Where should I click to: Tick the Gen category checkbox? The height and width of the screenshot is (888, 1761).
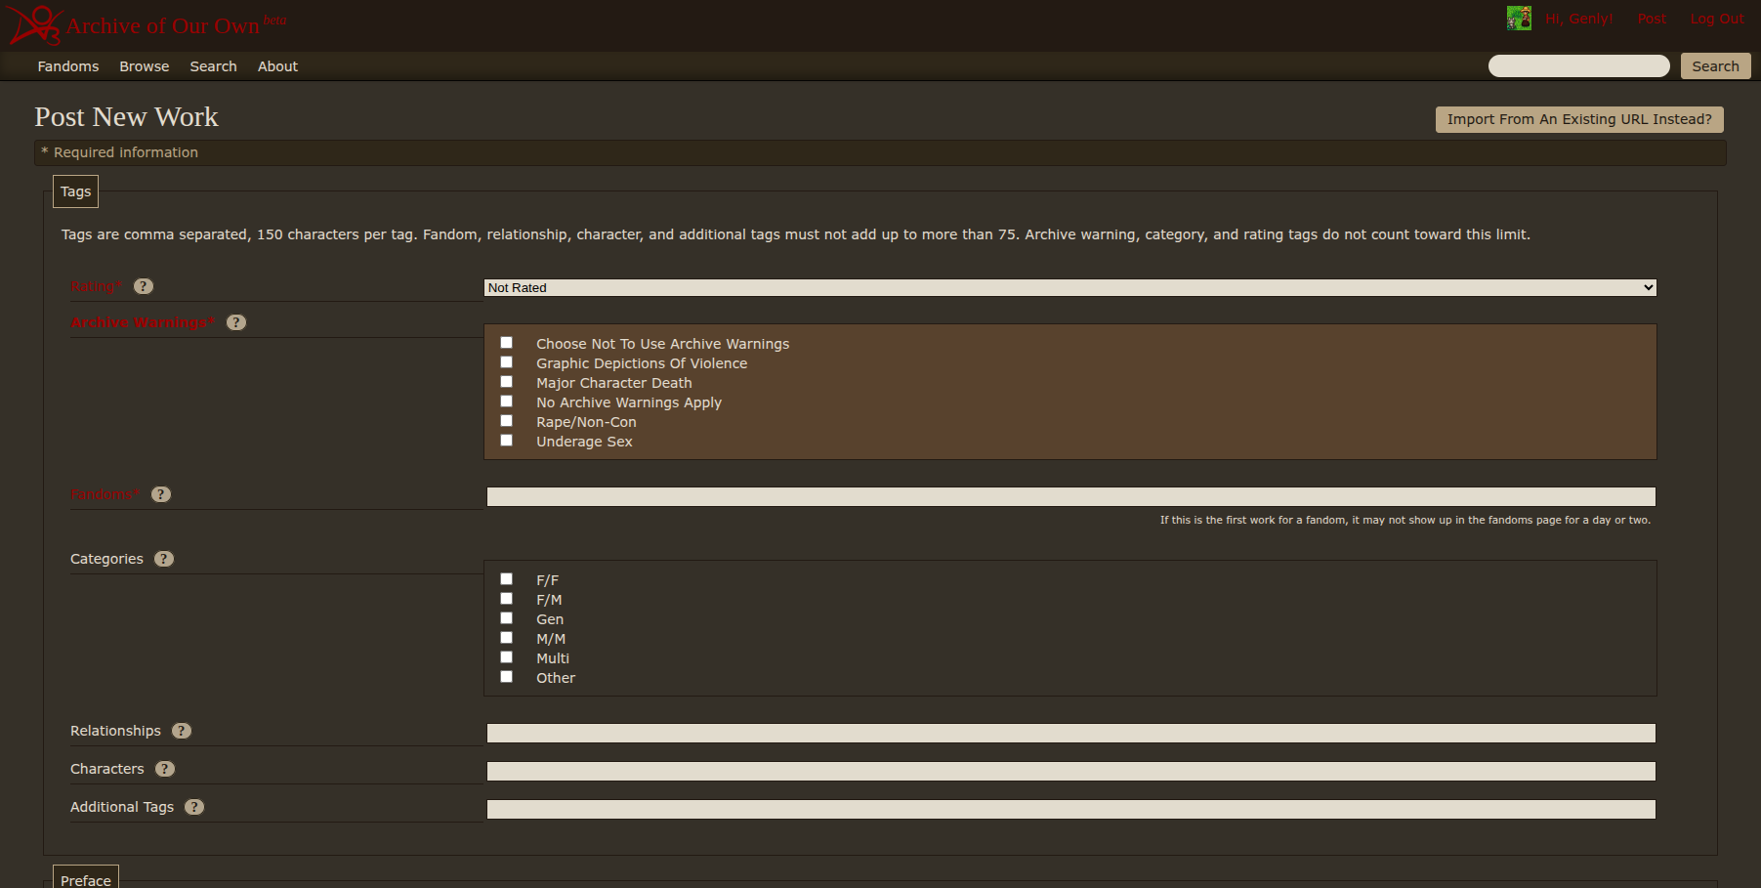click(x=506, y=618)
